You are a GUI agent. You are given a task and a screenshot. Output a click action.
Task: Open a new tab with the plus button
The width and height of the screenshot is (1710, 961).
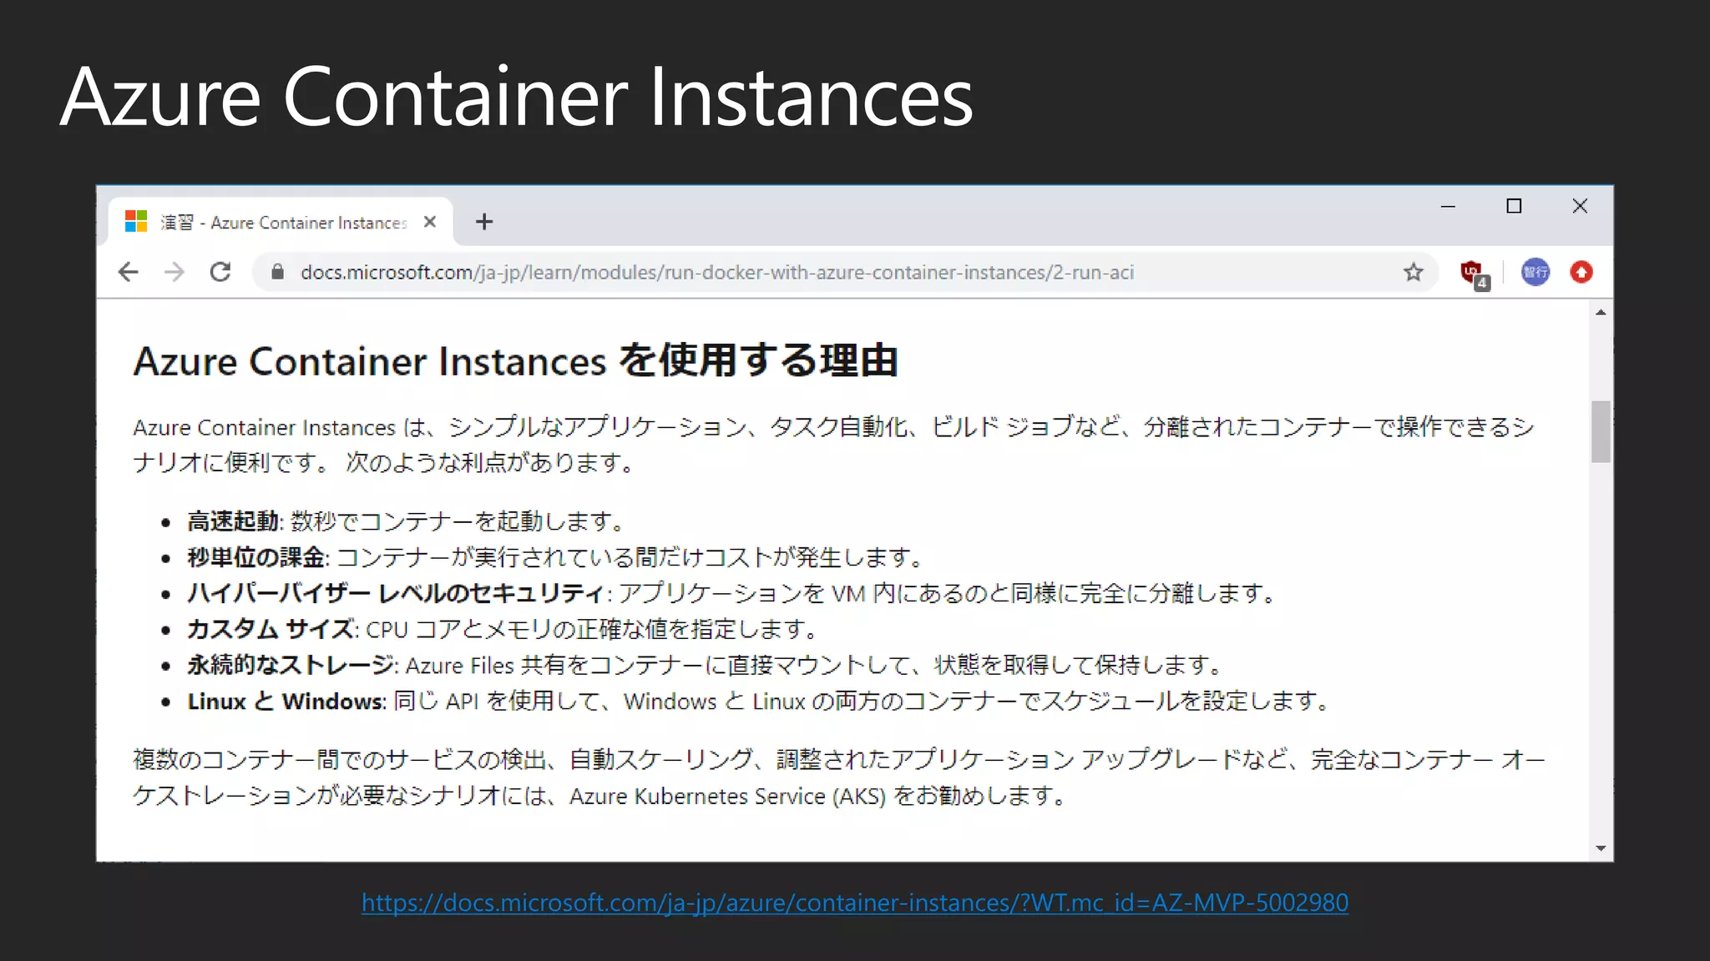coord(483,222)
